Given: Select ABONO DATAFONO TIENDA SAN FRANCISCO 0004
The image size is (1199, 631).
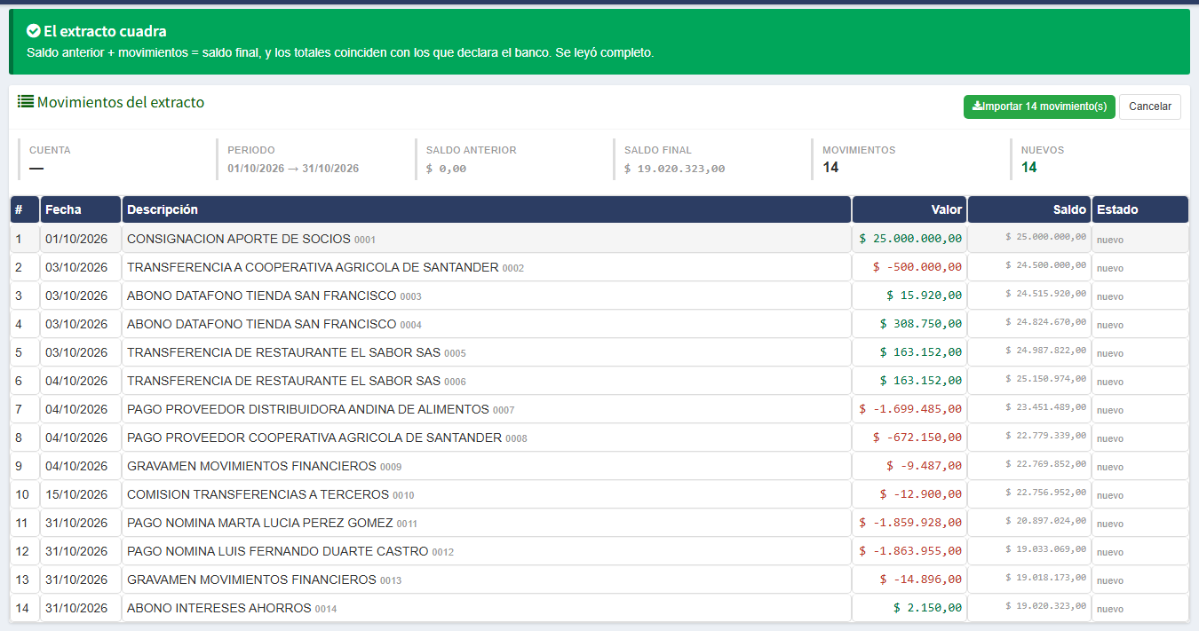Looking at the screenshot, I should point(261,324).
